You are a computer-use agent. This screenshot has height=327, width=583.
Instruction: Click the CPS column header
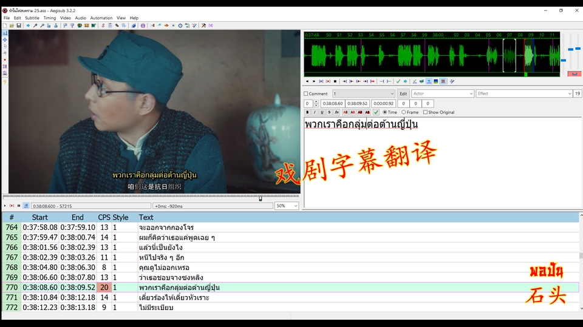coord(104,217)
